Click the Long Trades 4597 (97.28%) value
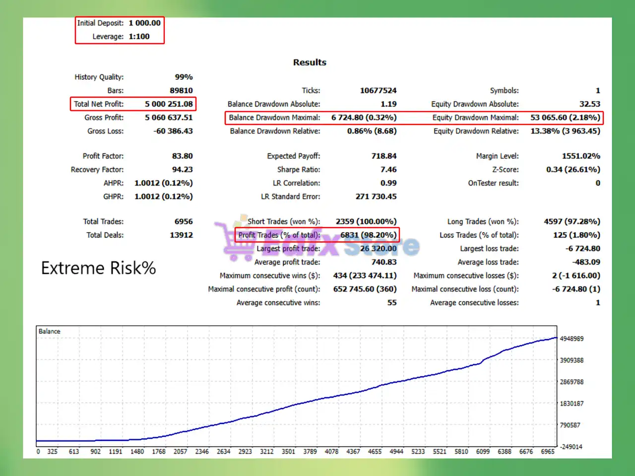This screenshot has width=635, height=476. click(x=572, y=222)
